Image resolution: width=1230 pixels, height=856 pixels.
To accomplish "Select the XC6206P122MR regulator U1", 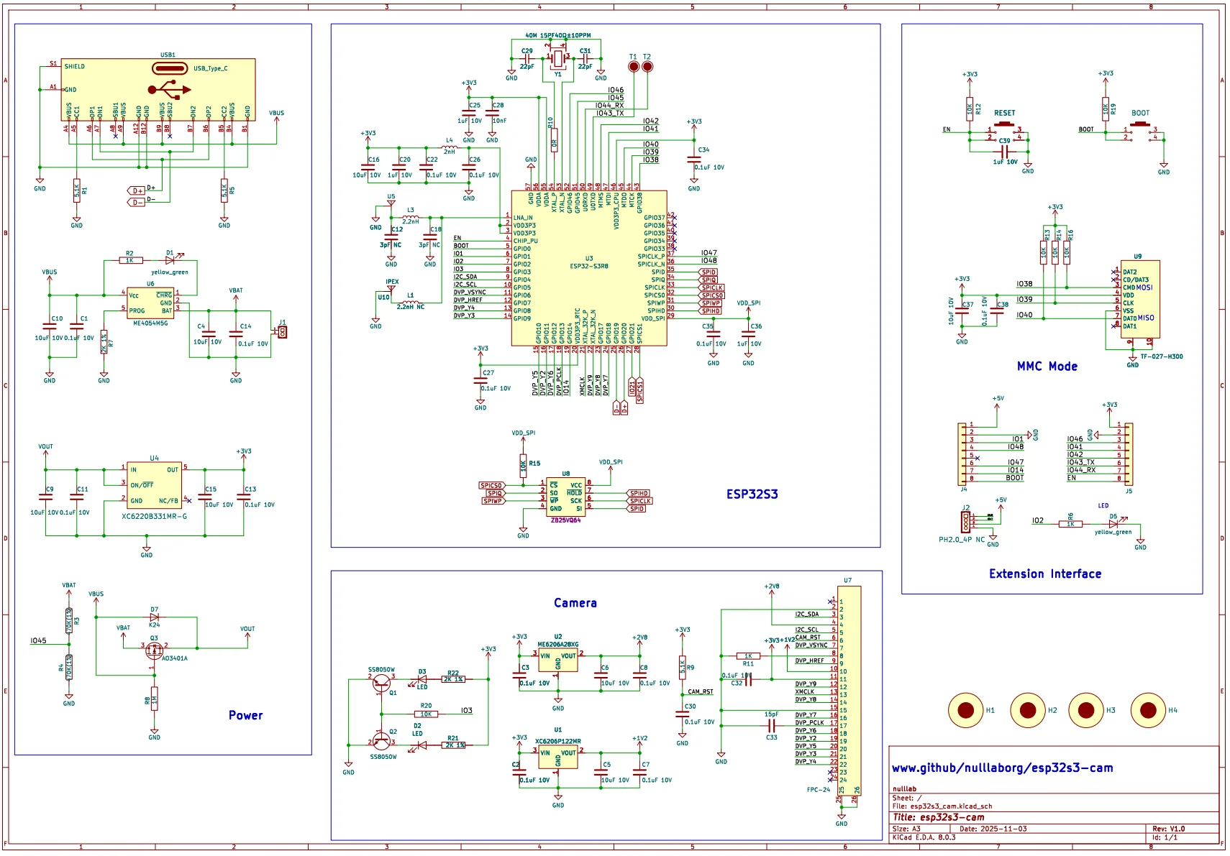I will pyautogui.click(x=558, y=758).
